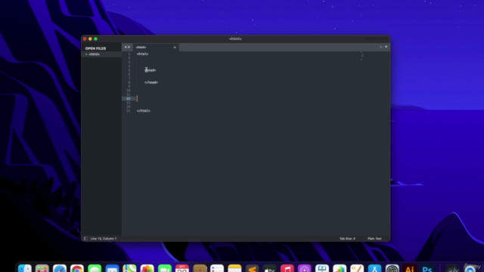
Task: Place the cursor on the opening <html> line
Action: (143, 54)
